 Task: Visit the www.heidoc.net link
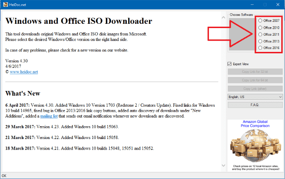[x=24, y=72]
